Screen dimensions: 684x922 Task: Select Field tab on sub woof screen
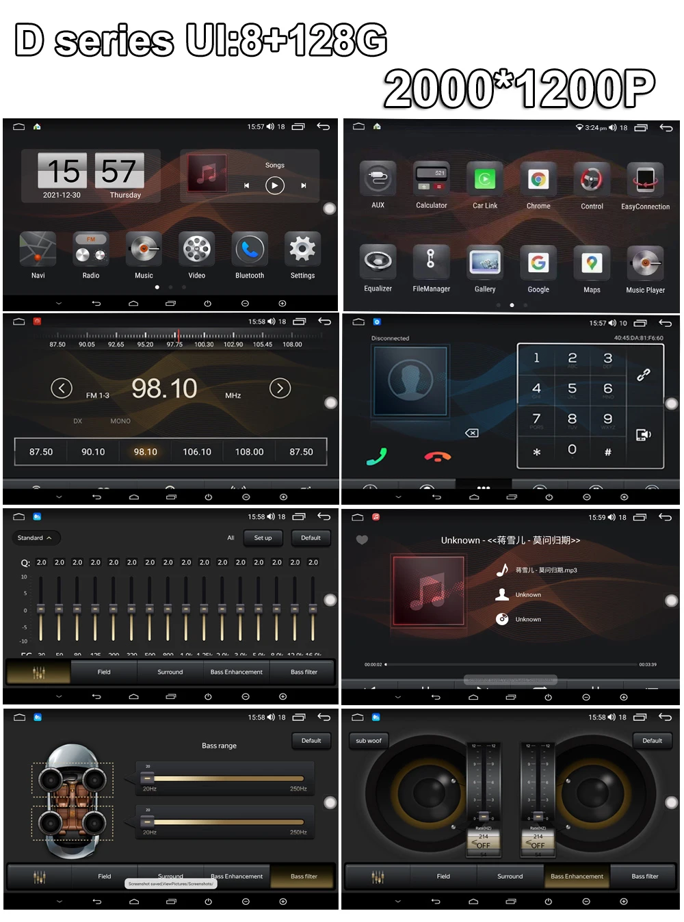pyautogui.click(x=443, y=876)
